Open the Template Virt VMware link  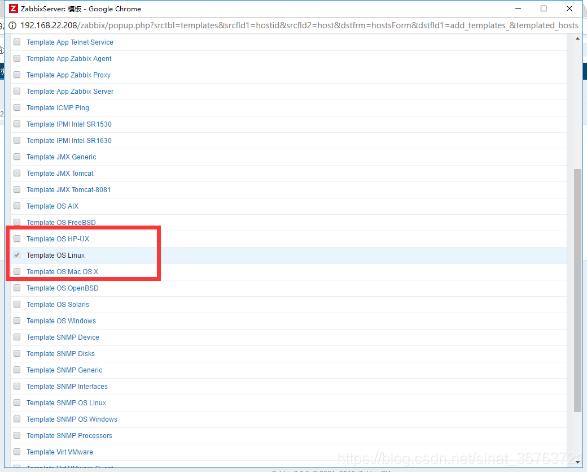coord(59,452)
